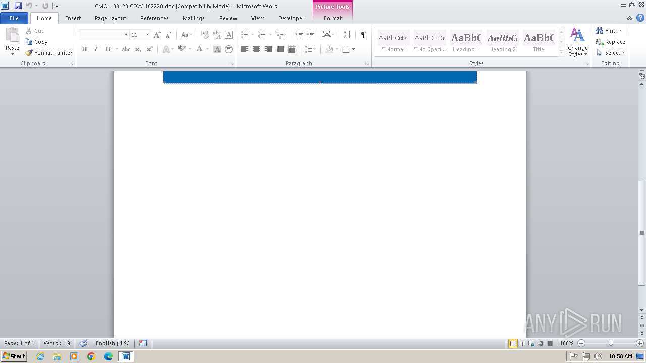
Task: Click the Copy command
Action: (x=36, y=42)
